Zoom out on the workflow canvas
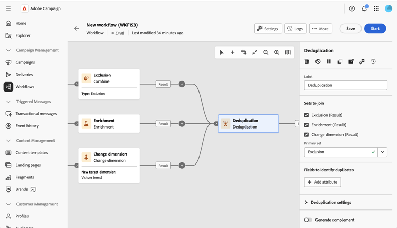 click(266, 52)
